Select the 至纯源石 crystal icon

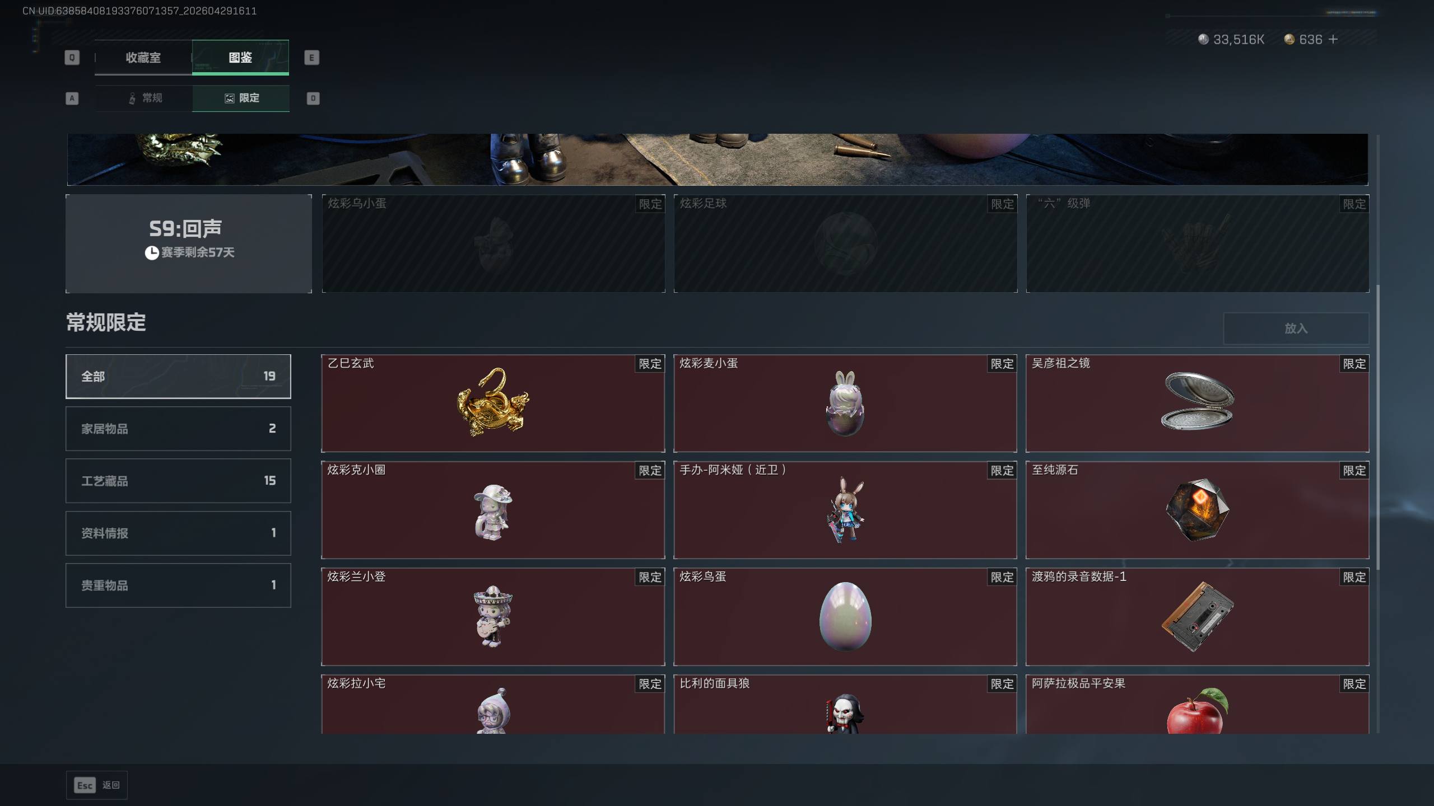(x=1197, y=509)
